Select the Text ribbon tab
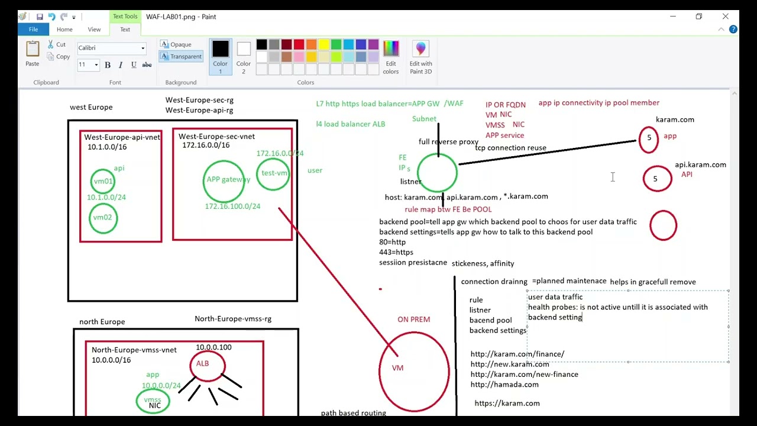 (x=125, y=29)
